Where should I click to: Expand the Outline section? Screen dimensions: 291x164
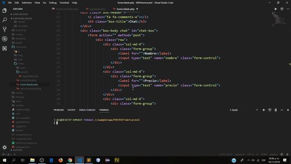point(17,150)
